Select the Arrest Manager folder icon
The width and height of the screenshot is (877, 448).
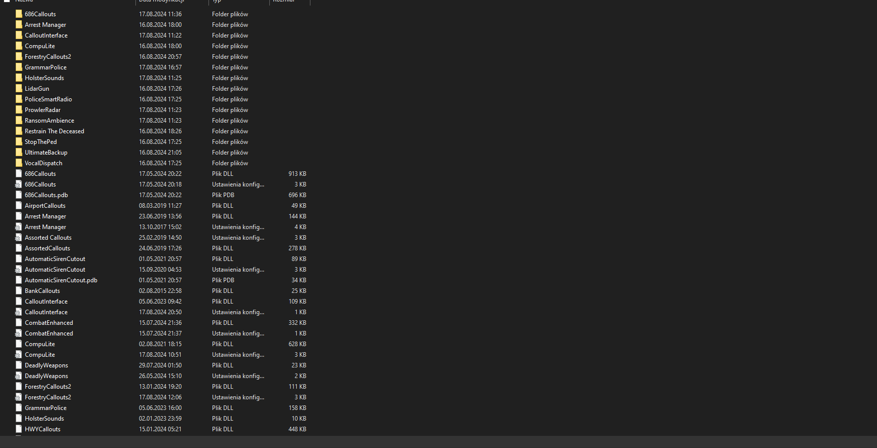(x=19, y=25)
